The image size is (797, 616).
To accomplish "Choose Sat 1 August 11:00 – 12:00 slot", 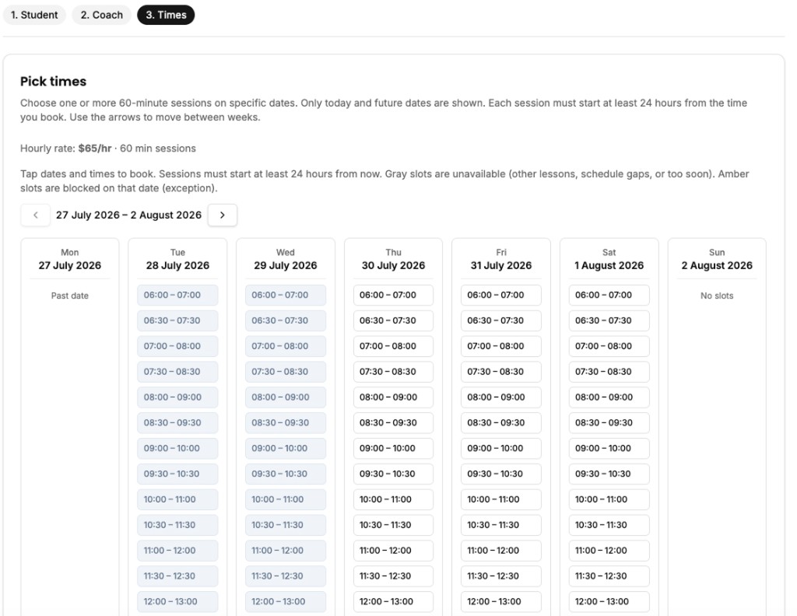I will pos(609,551).
